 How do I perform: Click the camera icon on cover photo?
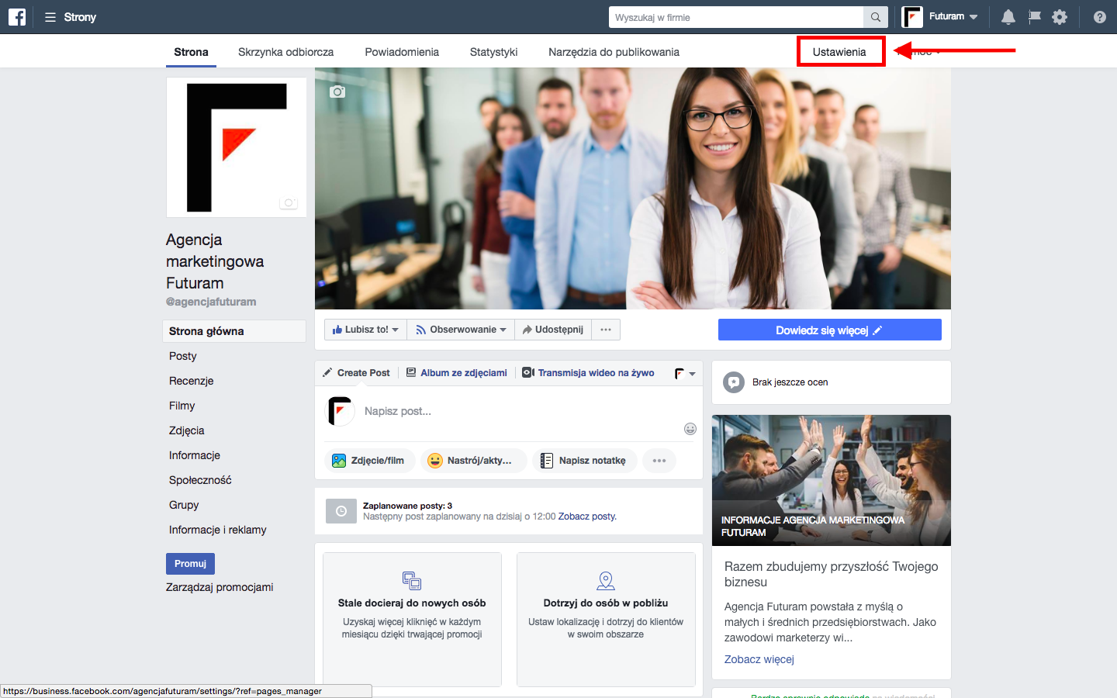[x=337, y=92]
